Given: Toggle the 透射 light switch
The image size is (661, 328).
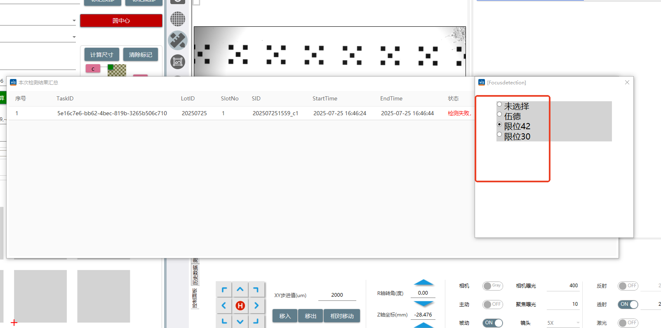Looking at the screenshot, I should pyautogui.click(x=628, y=305).
